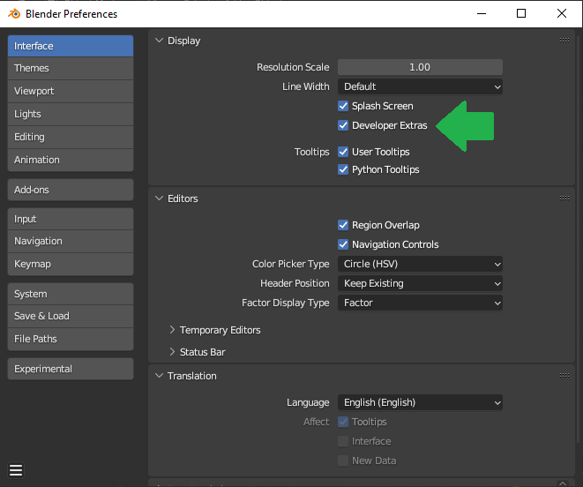
Task: Choose a Language from the dropdown
Action: coord(420,402)
